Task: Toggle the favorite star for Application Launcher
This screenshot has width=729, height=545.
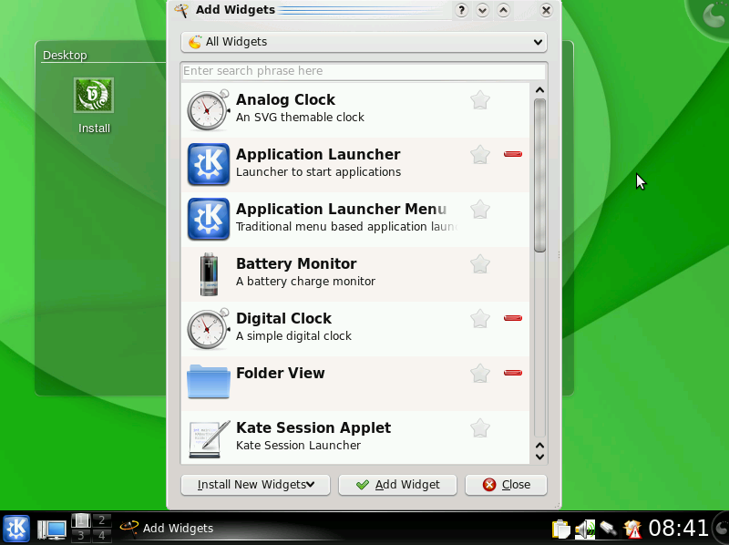Action: point(480,154)
